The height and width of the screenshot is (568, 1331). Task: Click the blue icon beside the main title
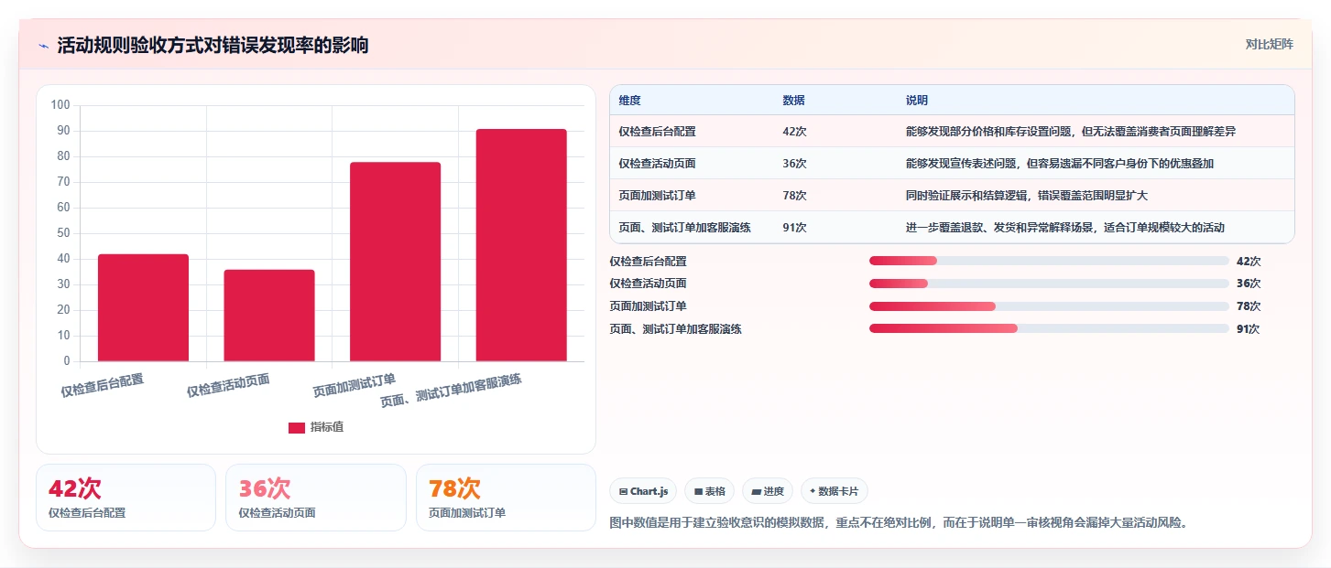(43, 46)
